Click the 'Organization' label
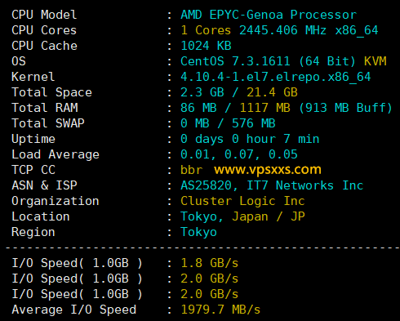The width and height of the screenshot is (400, 321). [56, 202]
